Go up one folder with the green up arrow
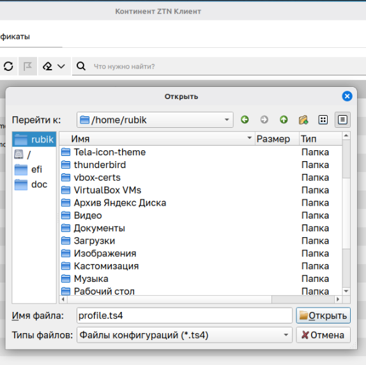 [284, 120]
